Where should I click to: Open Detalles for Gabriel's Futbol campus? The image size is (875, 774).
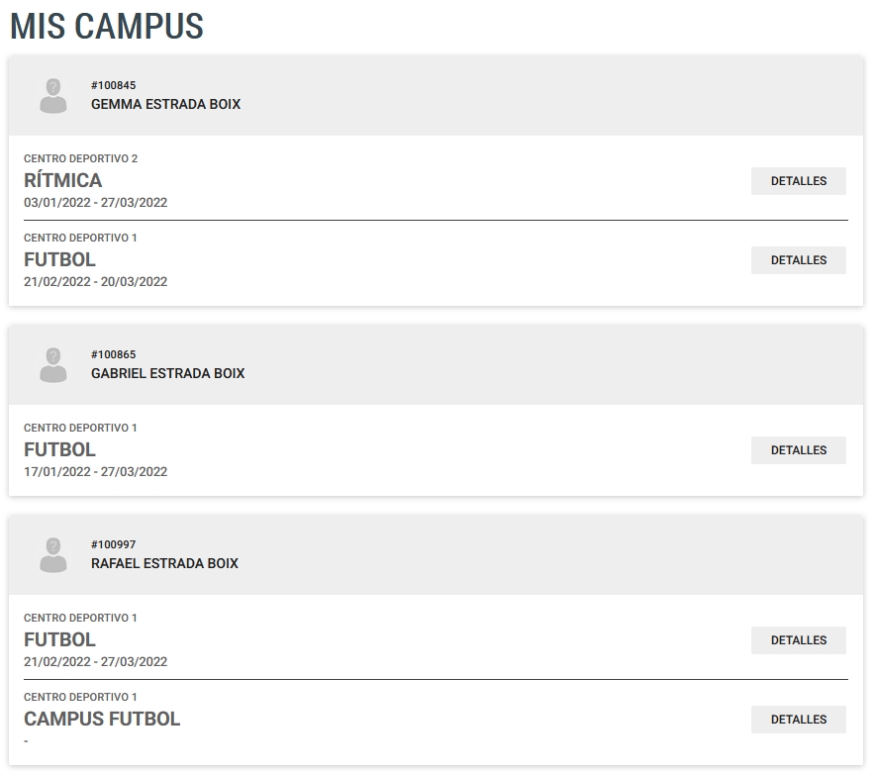tap(798, 450)
